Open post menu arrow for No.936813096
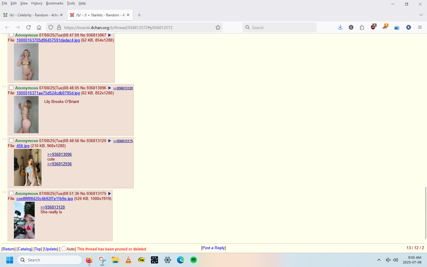The width and height of the screenshot is (427, 267). [x=109, y=88]
